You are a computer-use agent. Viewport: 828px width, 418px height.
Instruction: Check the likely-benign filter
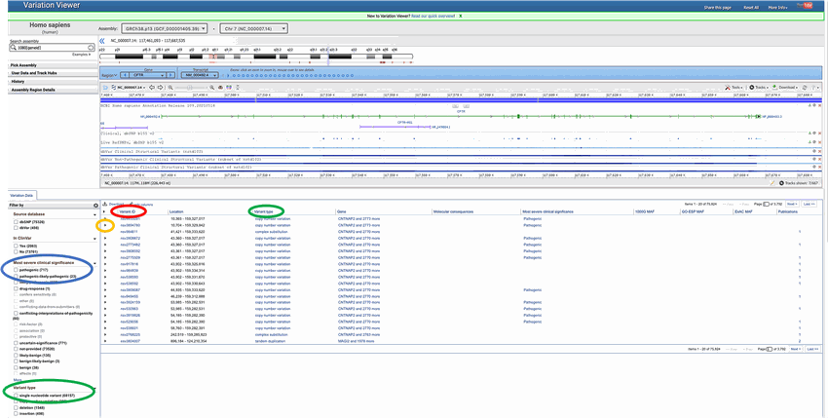16,356
